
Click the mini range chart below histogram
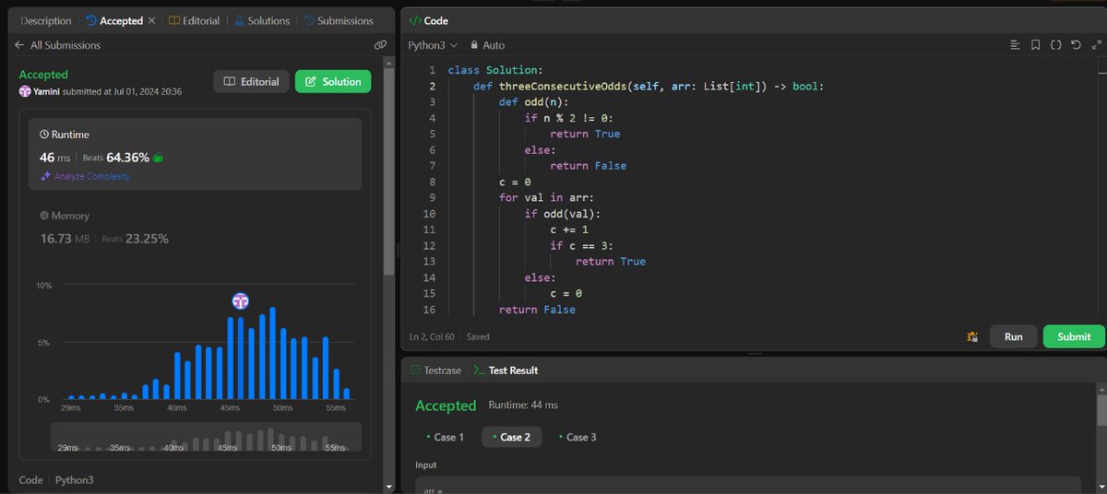click(206, 438)
